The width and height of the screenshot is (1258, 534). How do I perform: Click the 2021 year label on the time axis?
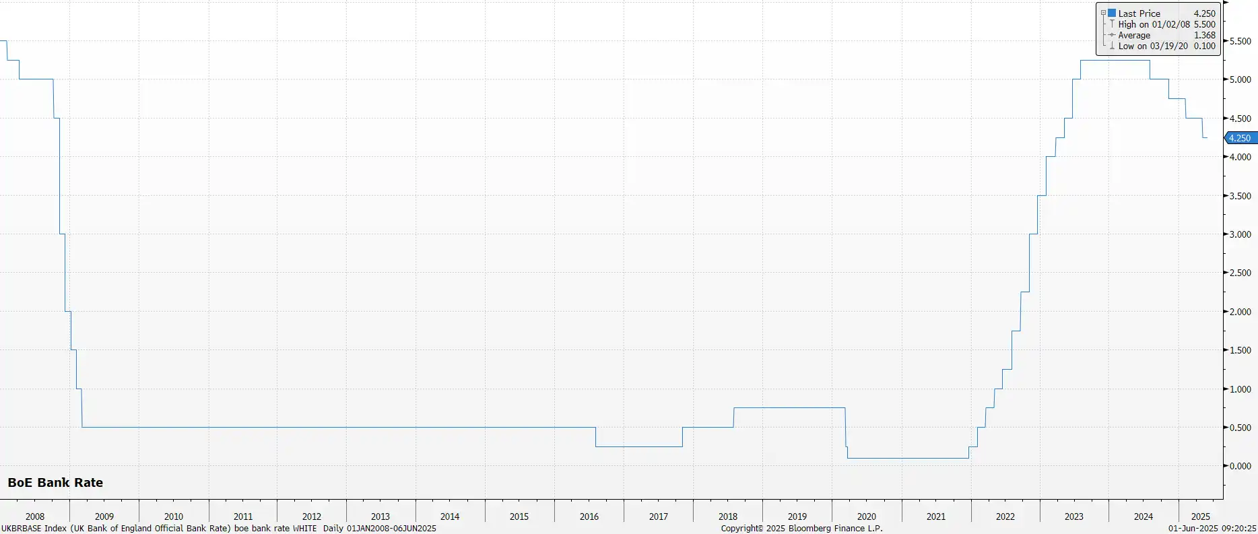(936, 516)
